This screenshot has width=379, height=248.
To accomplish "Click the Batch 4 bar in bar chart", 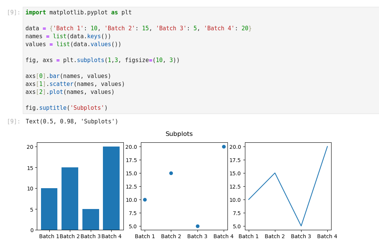I will (x=111, y=188).
